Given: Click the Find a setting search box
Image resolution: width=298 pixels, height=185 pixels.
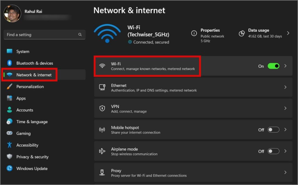Looking at the screenshot, I should tap(41, 35).
